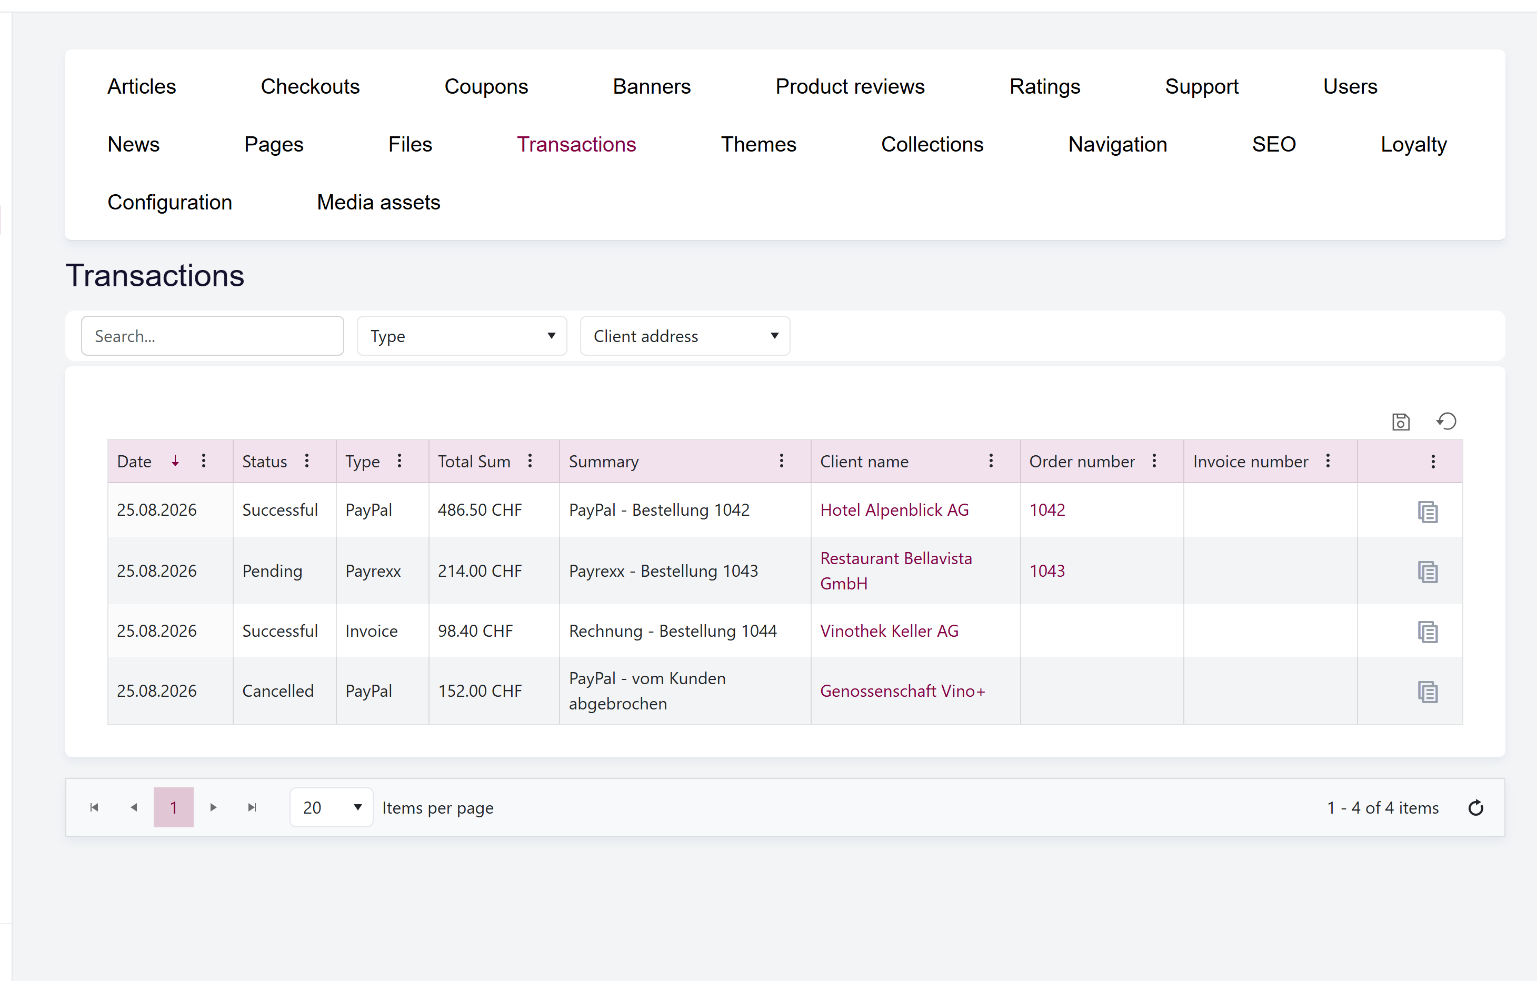Image resolution: width=1537 pixels, height=981 pixels.
Task: Open the Collections tab
Action: pos(933,144)
